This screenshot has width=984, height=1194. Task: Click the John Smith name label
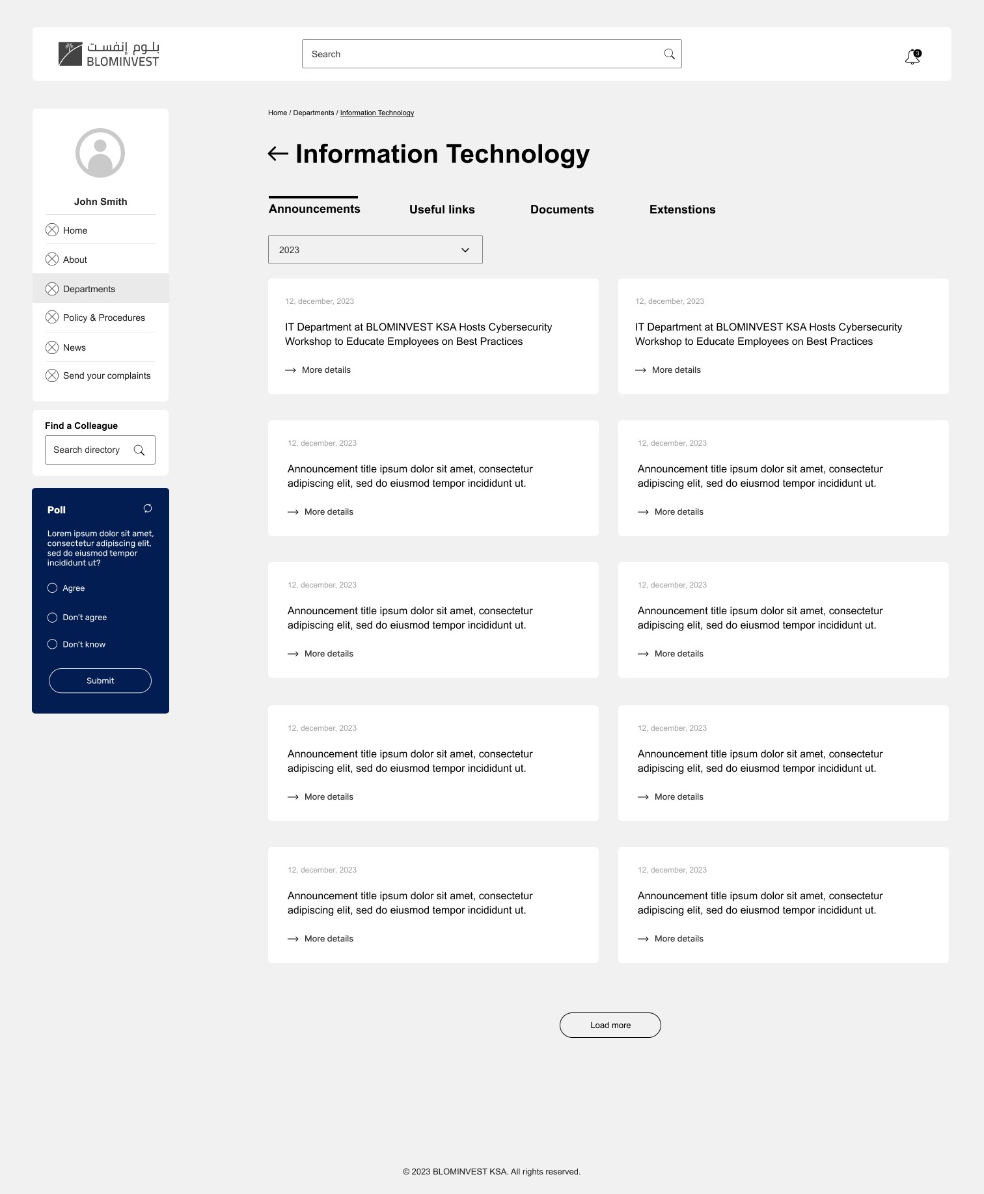pos(101,202)
